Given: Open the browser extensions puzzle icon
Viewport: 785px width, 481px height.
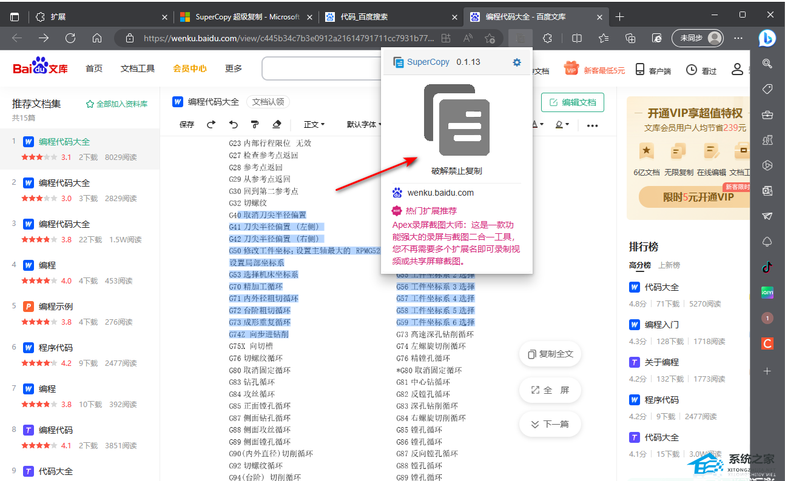Looking at the screenshot, I should click(x=547, y=38).
